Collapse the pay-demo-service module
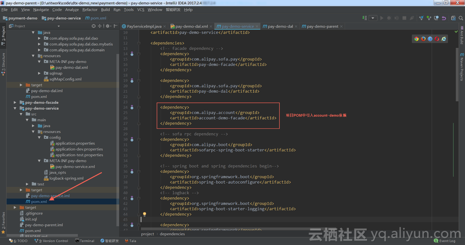 tap(15, 108)
